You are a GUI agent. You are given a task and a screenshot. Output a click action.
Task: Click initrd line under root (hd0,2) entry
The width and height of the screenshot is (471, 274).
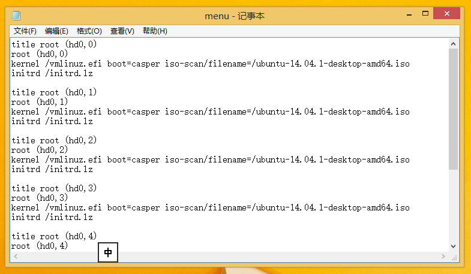click(x=52, y=169)
